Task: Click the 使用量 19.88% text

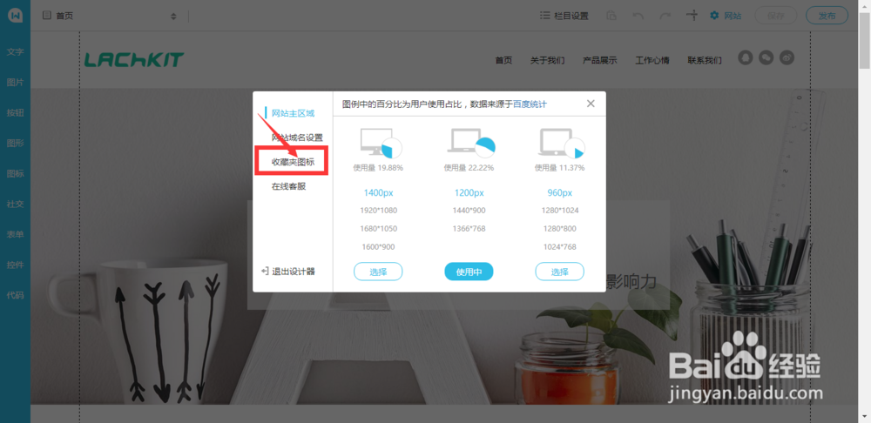Action: (378, 168)
